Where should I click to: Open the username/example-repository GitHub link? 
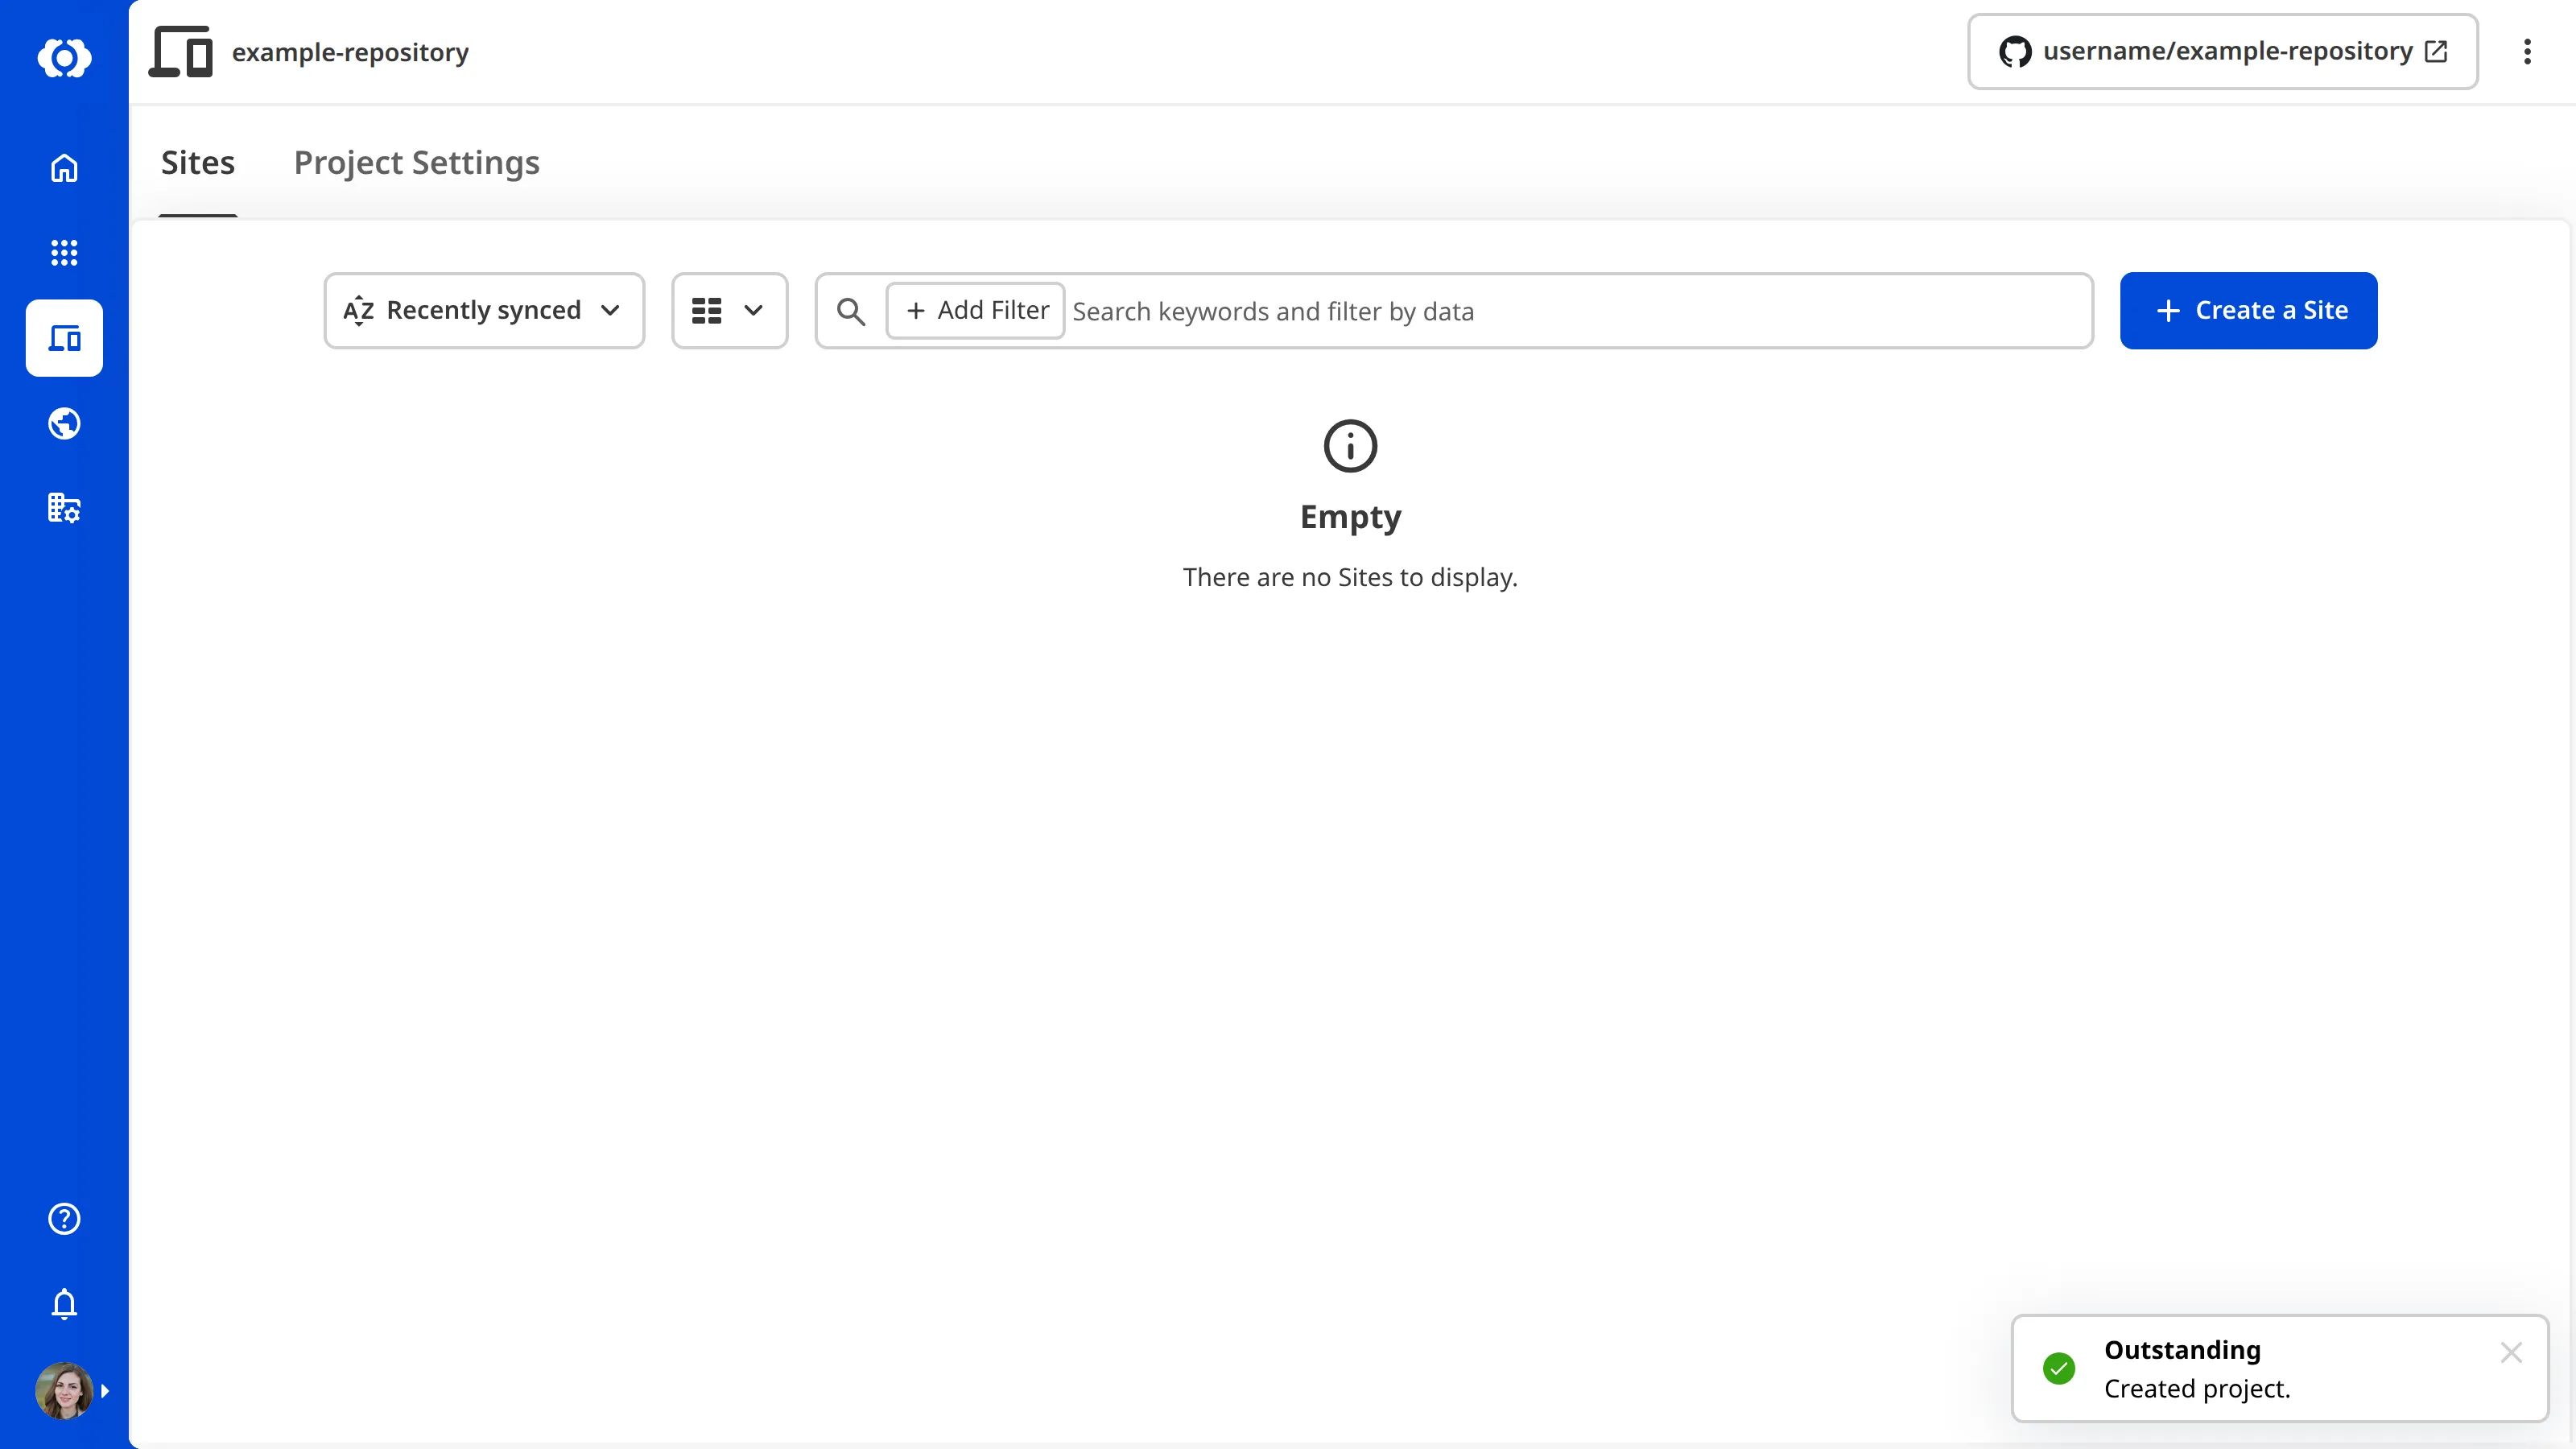coord(2222,51)
